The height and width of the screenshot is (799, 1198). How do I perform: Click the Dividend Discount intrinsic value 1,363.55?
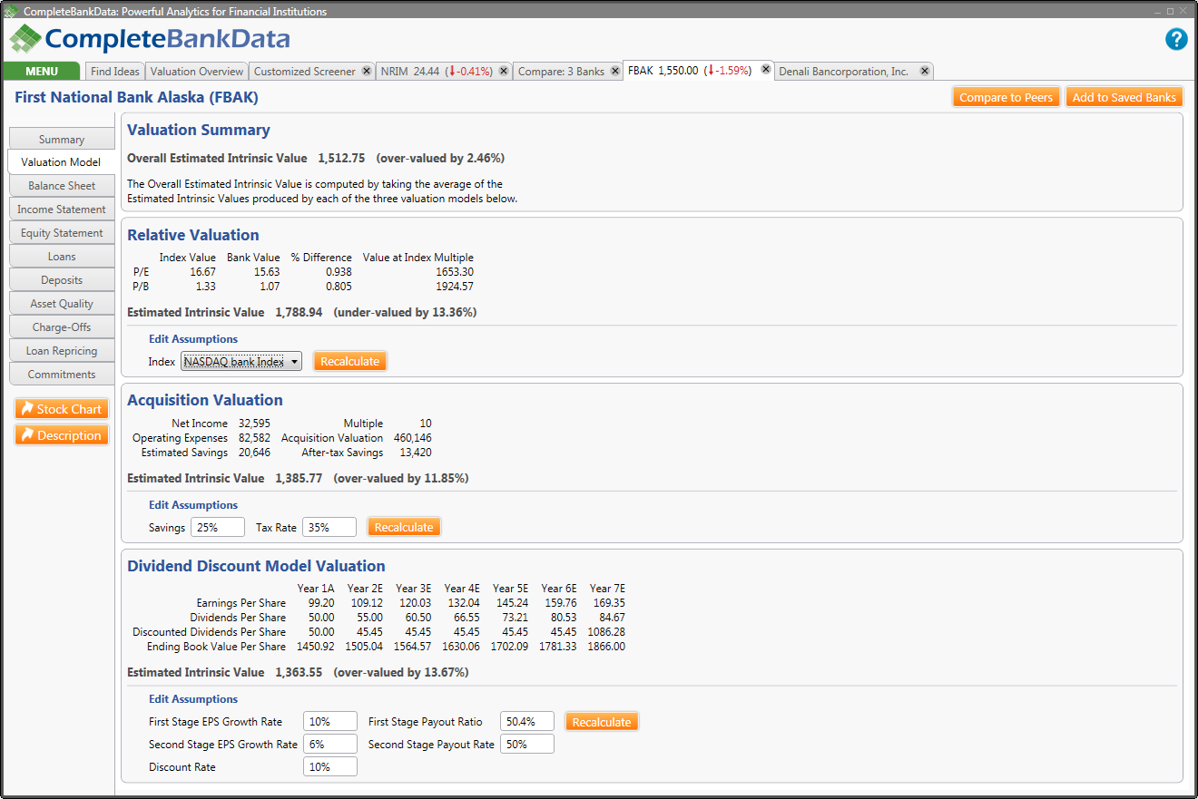pos(299,672)
